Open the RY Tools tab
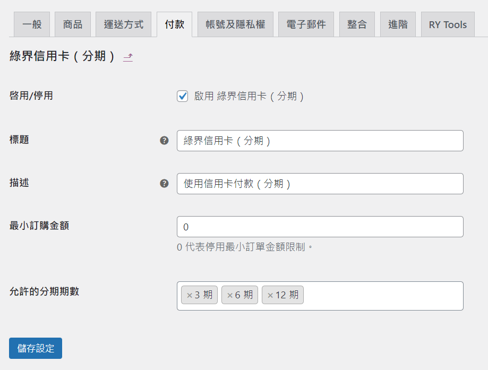The width and height of the screenshot is (488, 370). [x=448, y=24]
